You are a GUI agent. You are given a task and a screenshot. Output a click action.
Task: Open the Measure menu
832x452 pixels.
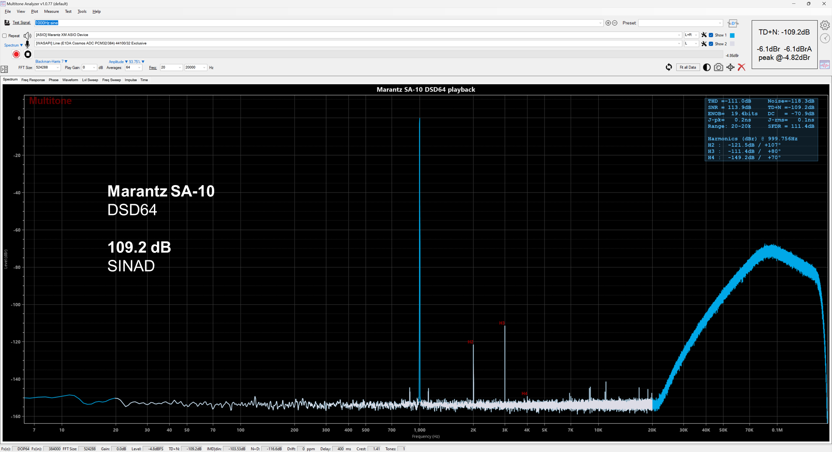(x=52, y=12)
